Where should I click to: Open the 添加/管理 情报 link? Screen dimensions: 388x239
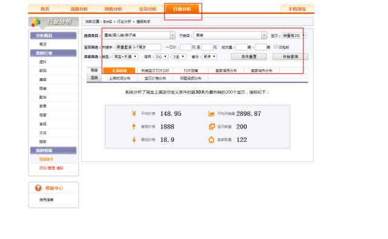point(51,168)
